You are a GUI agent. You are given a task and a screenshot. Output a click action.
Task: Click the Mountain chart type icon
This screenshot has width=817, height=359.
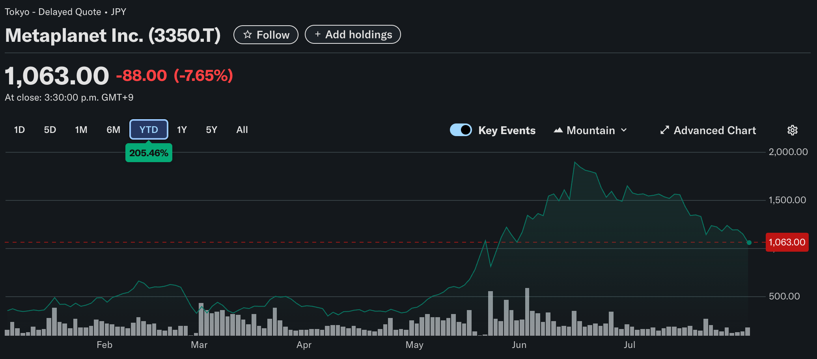(x=558, y=130)
